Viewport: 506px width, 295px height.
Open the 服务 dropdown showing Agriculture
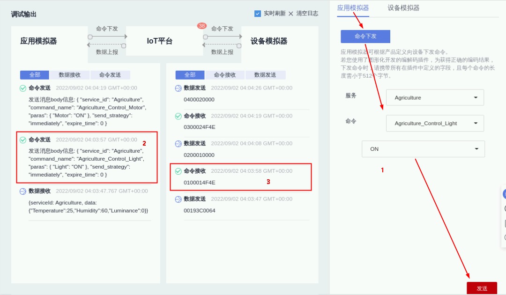coord(435,98)
